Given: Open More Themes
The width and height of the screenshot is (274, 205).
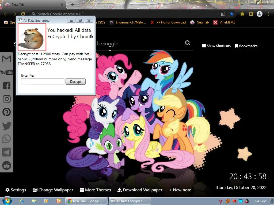Looking at the screenshot, I should pos(95,190).
